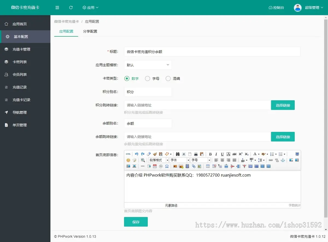Focus the 积分别名 input field

tap(148, 92)
